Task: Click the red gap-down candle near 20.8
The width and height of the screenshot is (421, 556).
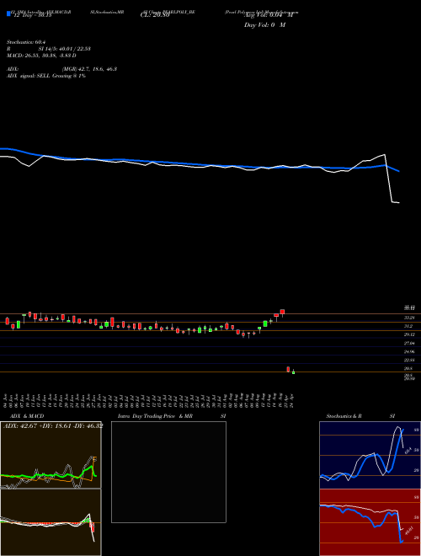Action: pos(288,369)
